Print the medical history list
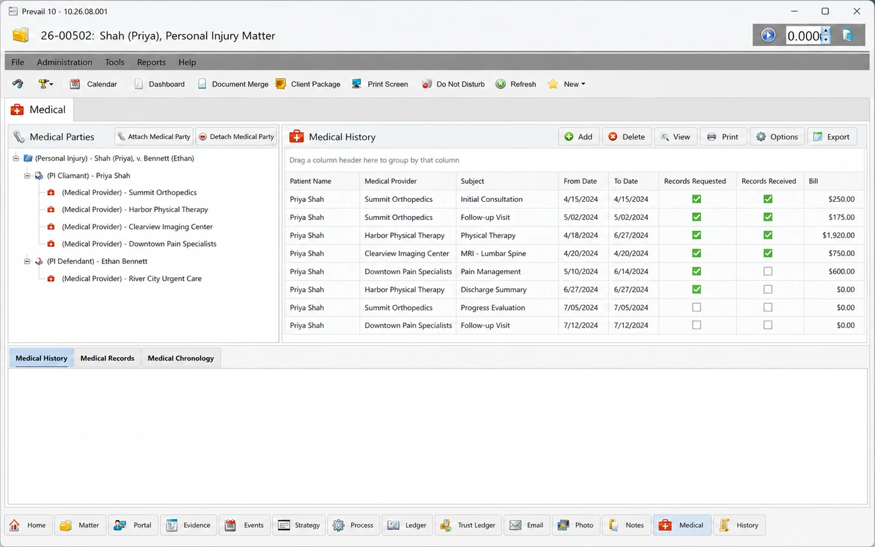This screenshot has width=875, height=547. (723, 137)
